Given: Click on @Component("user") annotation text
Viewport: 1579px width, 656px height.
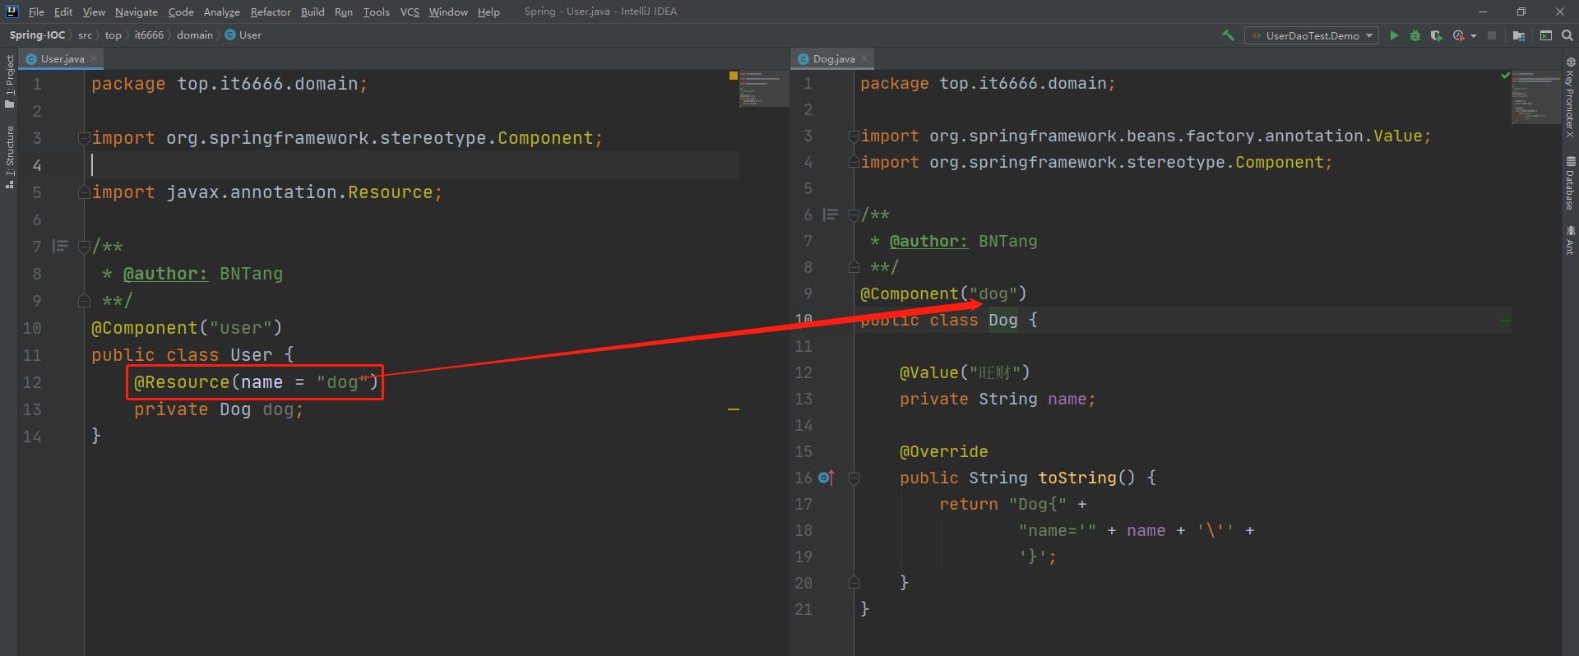Looking at the screenshot, I should pyautogui.click(x=187, y=328).
